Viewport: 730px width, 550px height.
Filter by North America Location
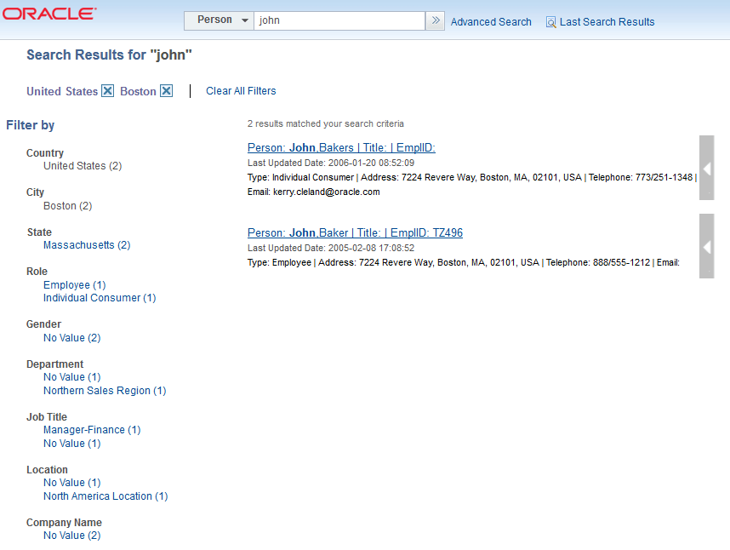click(106, 496)
